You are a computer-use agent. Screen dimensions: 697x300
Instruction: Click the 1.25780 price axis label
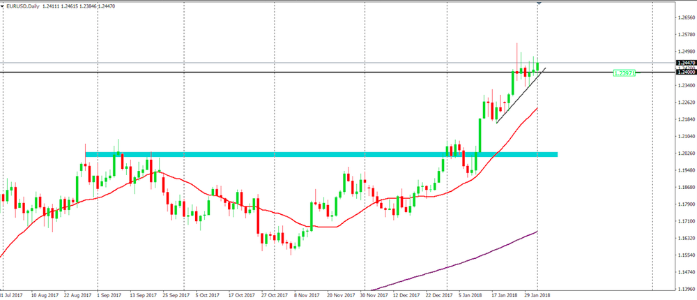(687, 35)
